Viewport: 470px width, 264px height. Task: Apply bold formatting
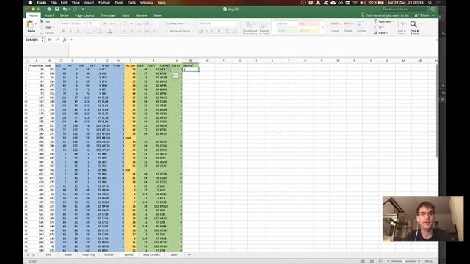(63, 31)
